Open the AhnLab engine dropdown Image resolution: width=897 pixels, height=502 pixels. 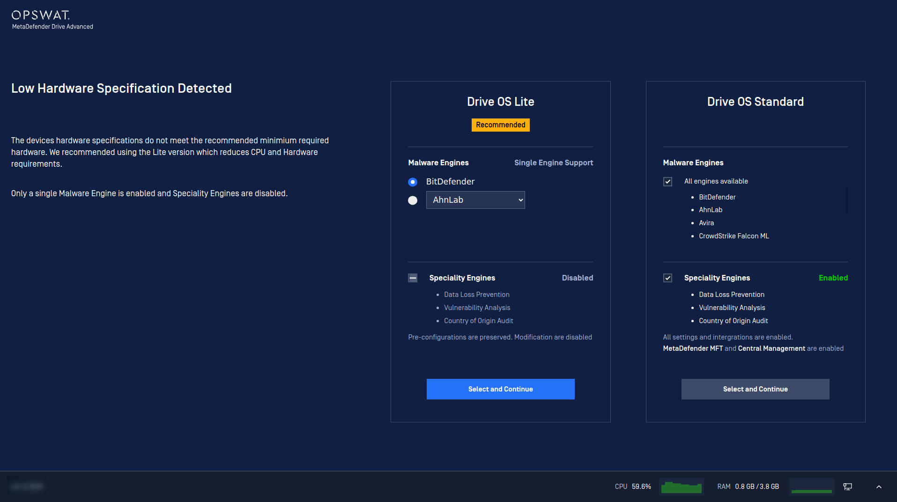click(475, 200)
